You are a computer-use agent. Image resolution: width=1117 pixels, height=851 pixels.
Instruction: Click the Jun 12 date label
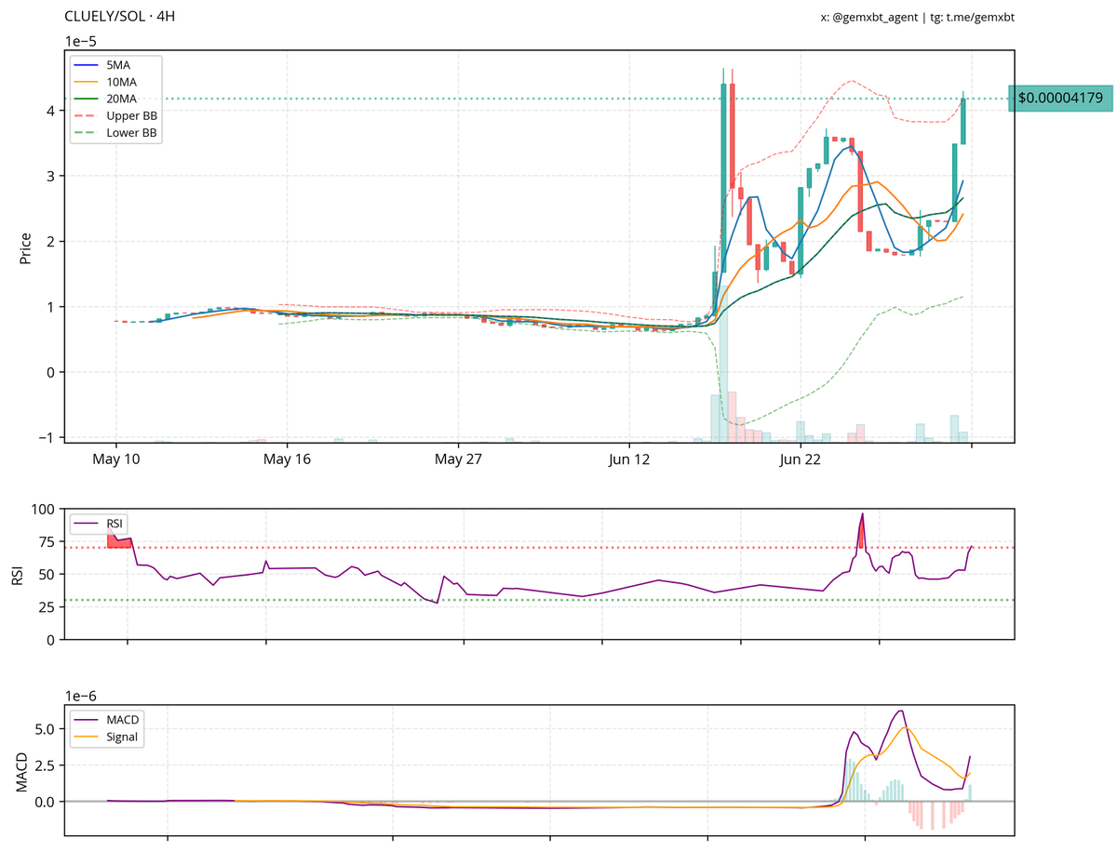click(x=629, y=459)
